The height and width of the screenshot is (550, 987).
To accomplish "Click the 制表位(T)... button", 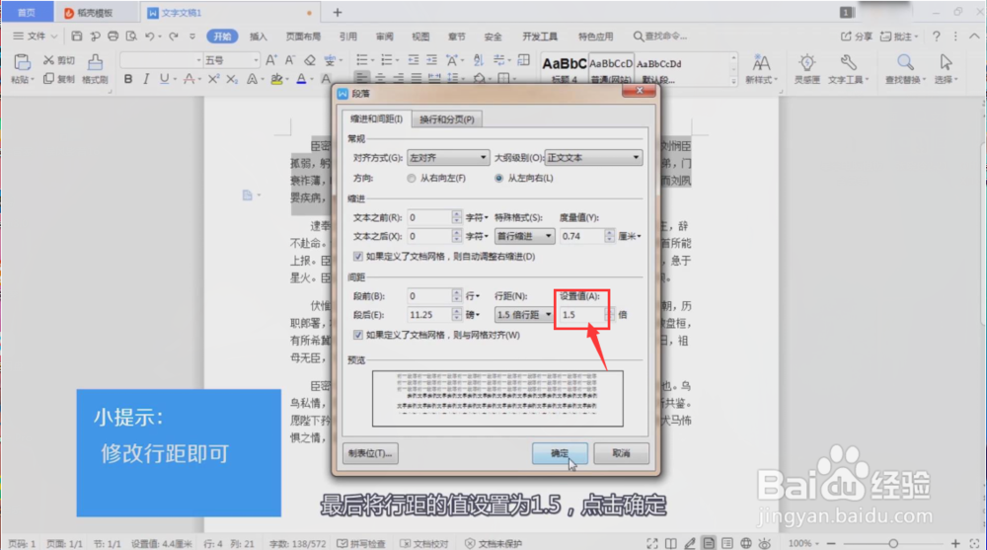I will point(370,453).
